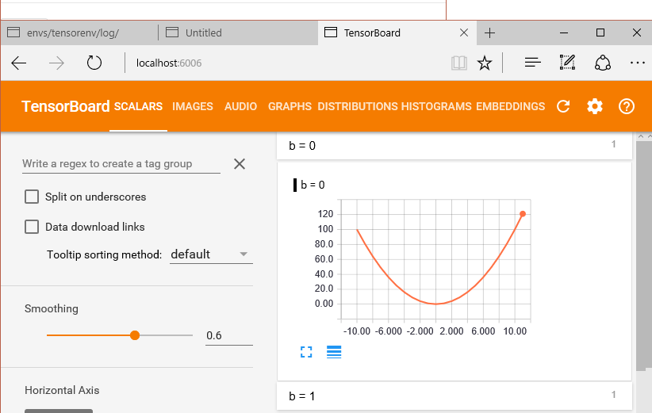Switch to the AUDIO tab
652x413 pixels.
241,106
